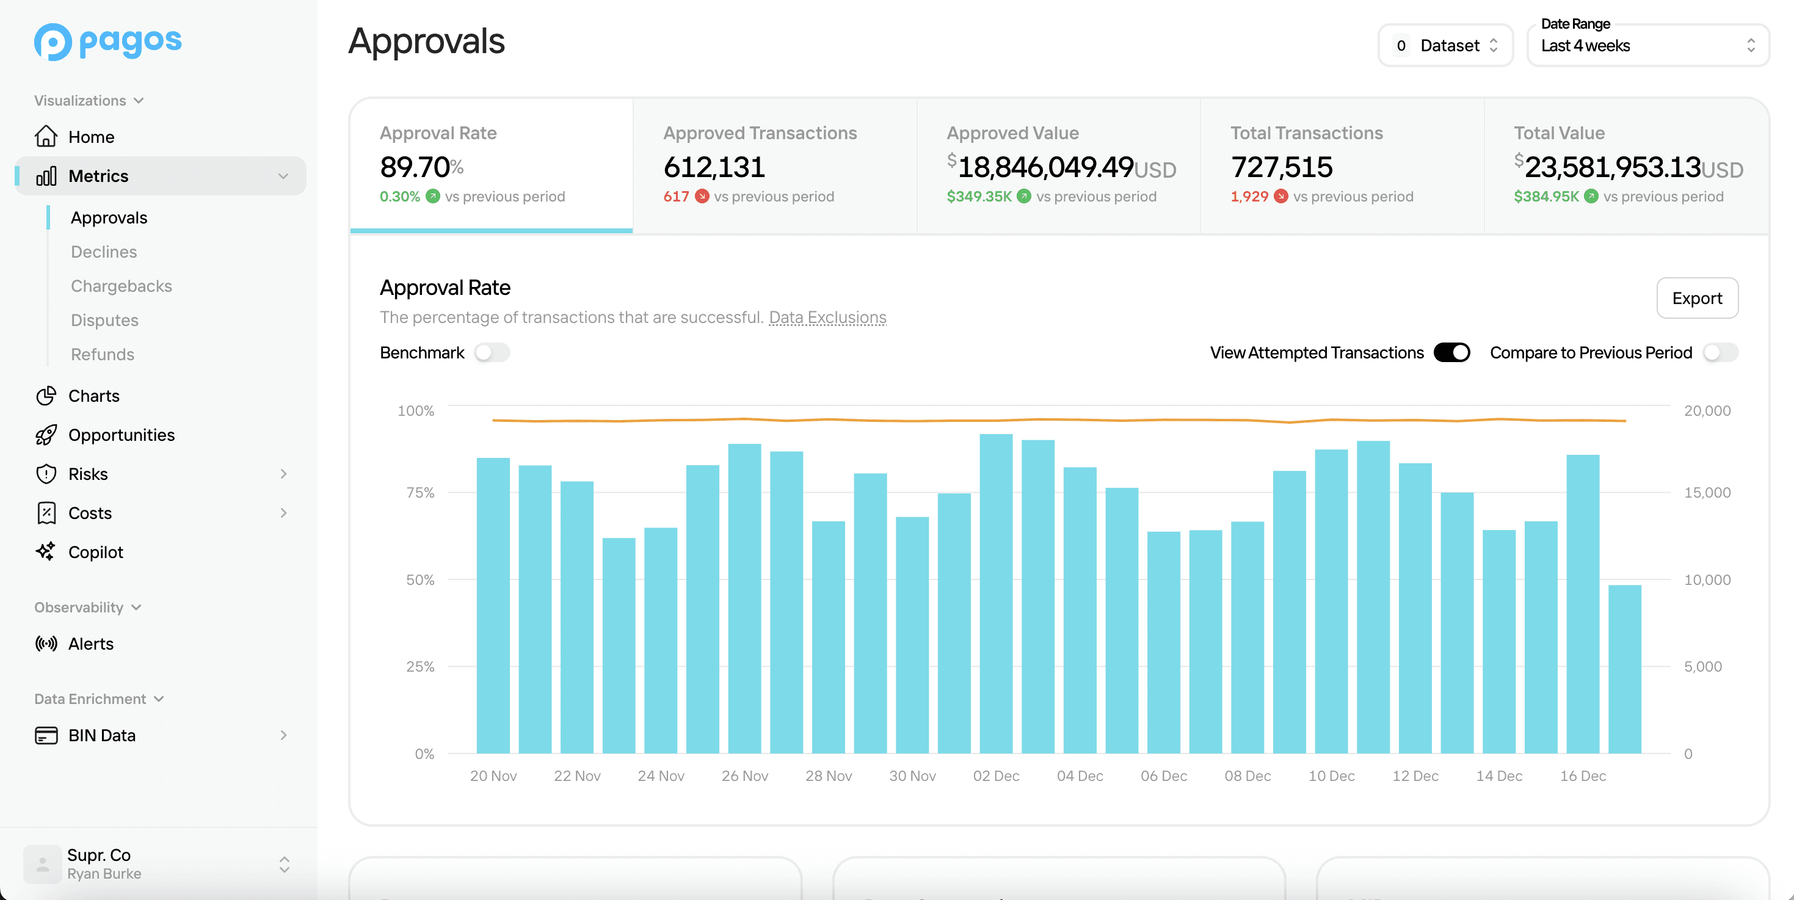Select the Approved Value card
The height and width of the screenshot is (900, 1794).
pyautogui.click(x=1058, y=165)
